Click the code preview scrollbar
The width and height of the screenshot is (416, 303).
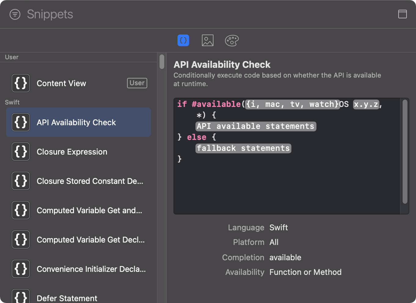pyautogui.click(x=405, y=151)
